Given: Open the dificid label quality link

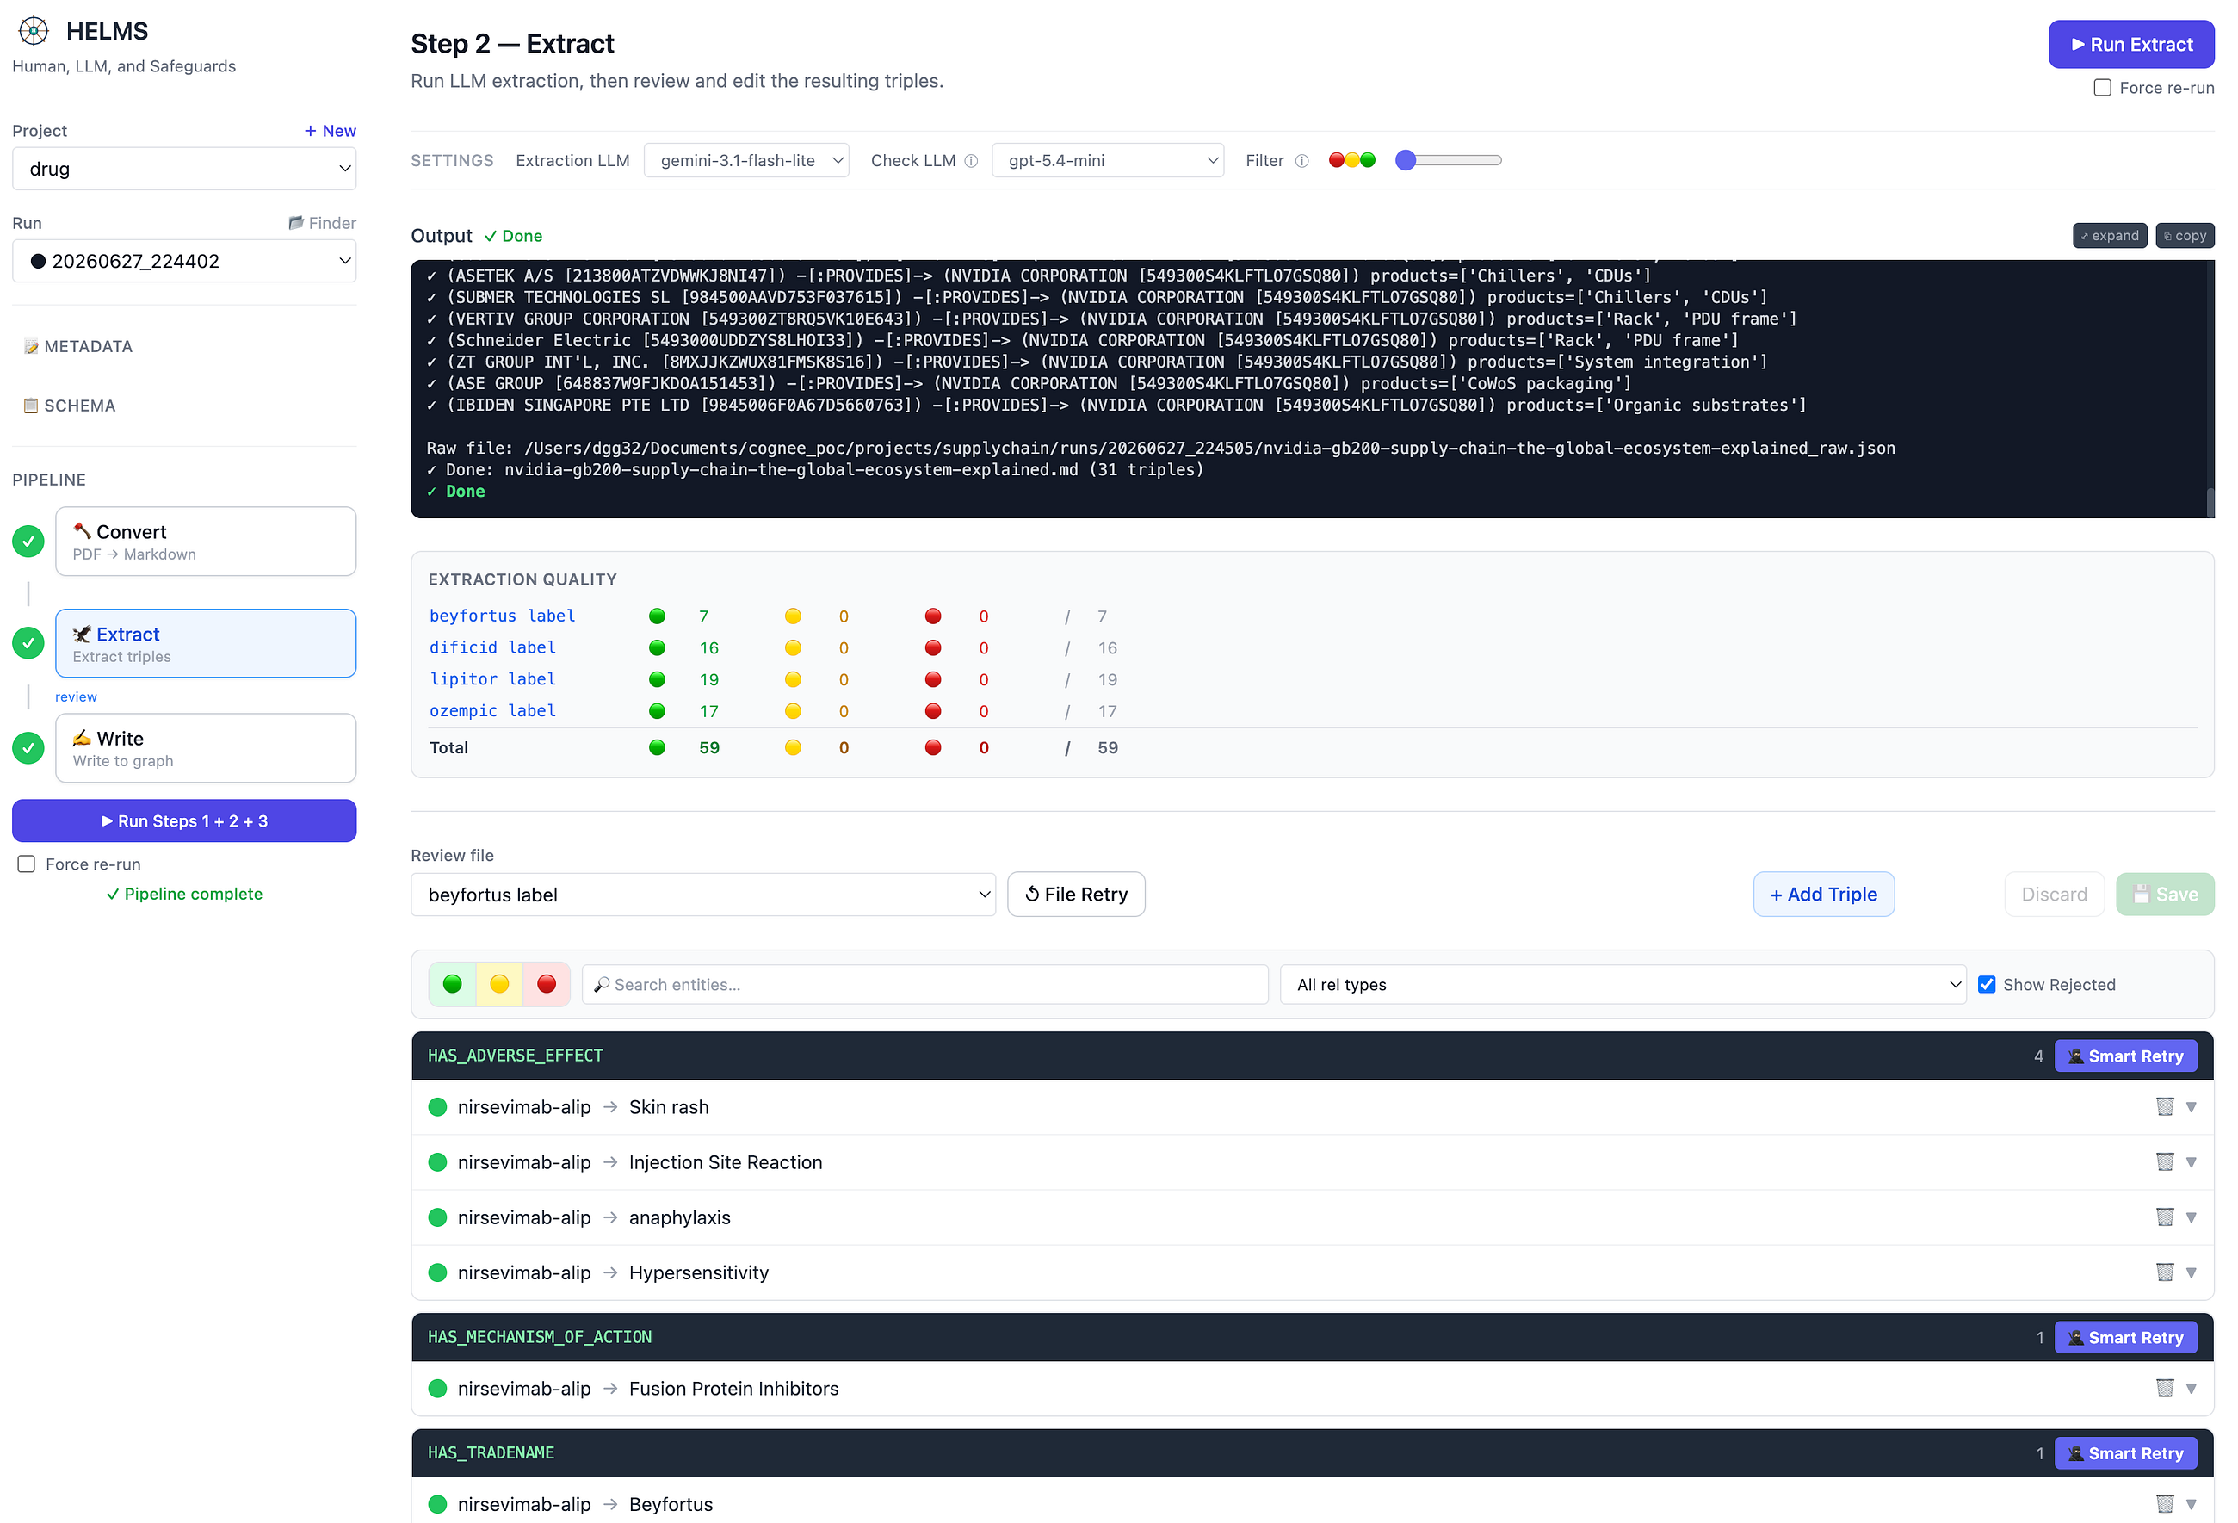Looking at the screenshot, I should click(x=492, y=647).
